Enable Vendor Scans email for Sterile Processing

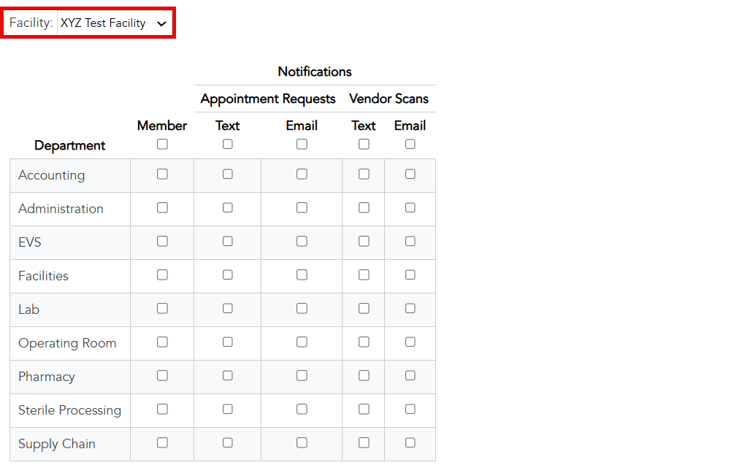click(x=410, y=409)
